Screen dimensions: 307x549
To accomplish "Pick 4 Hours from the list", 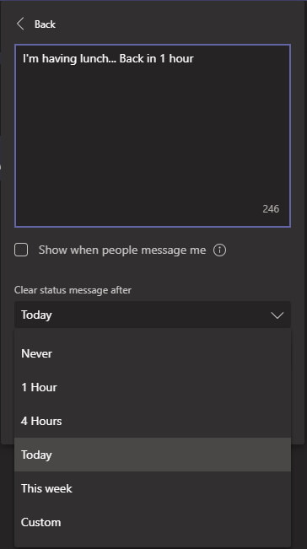I will pos(153,421).
